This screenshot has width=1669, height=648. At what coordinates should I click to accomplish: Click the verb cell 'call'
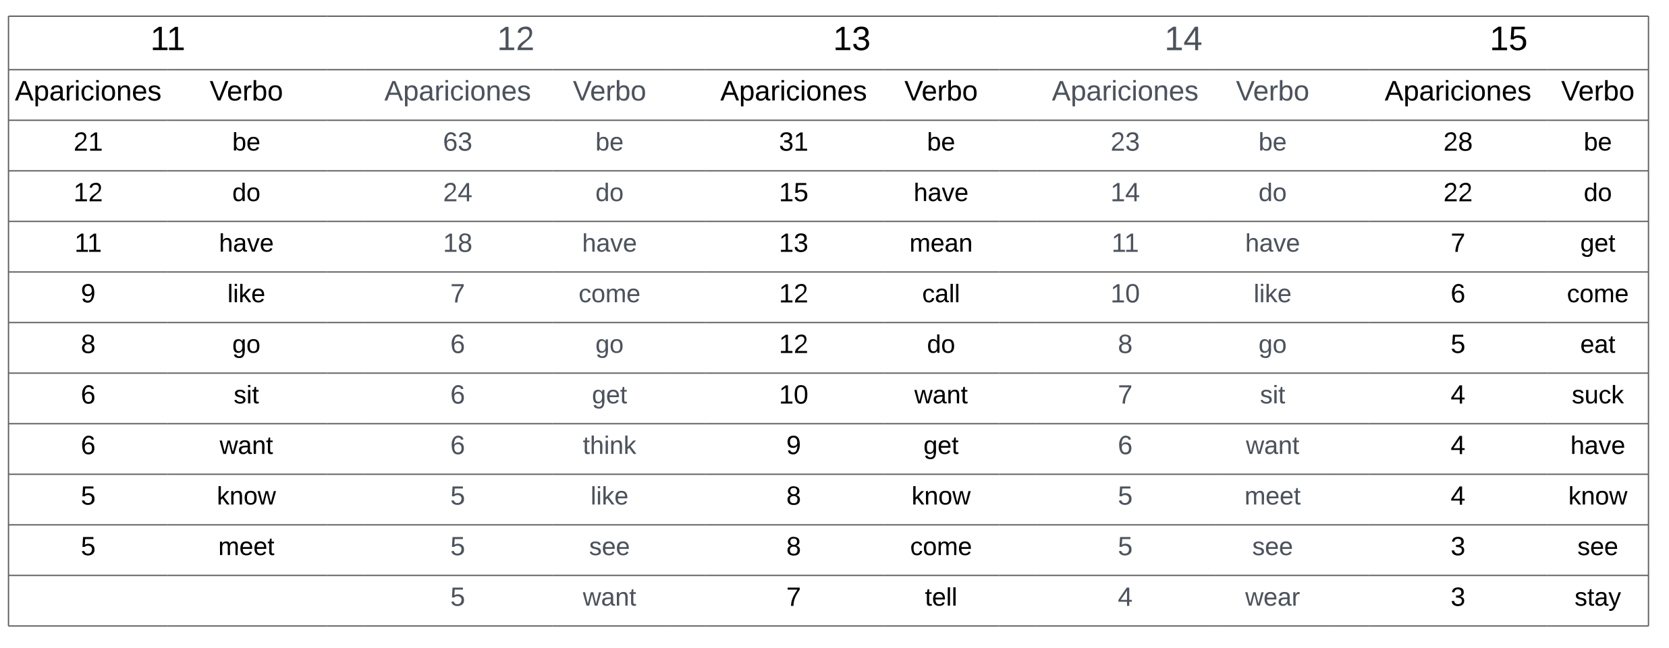pos(941,294)
